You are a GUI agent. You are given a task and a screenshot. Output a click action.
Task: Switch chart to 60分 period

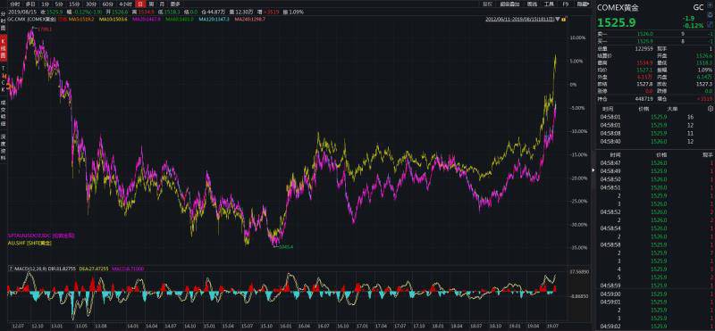point(107,4)
